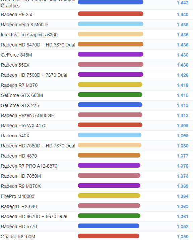Click score 1,377 for Radeon HD 4870

point(183,156)
